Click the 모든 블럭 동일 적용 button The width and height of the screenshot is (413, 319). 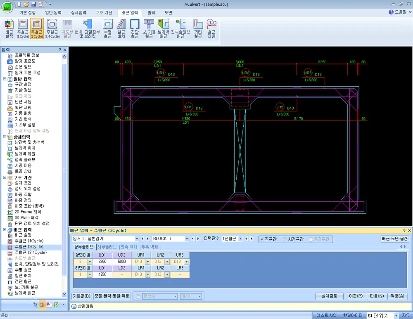[x=112, y=296]
